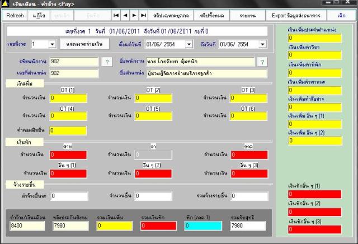Screen dimensions: 358x244
Task: Click the yellow OT (1) amount field
Action: pyautogui.click(x=68, y=98)
